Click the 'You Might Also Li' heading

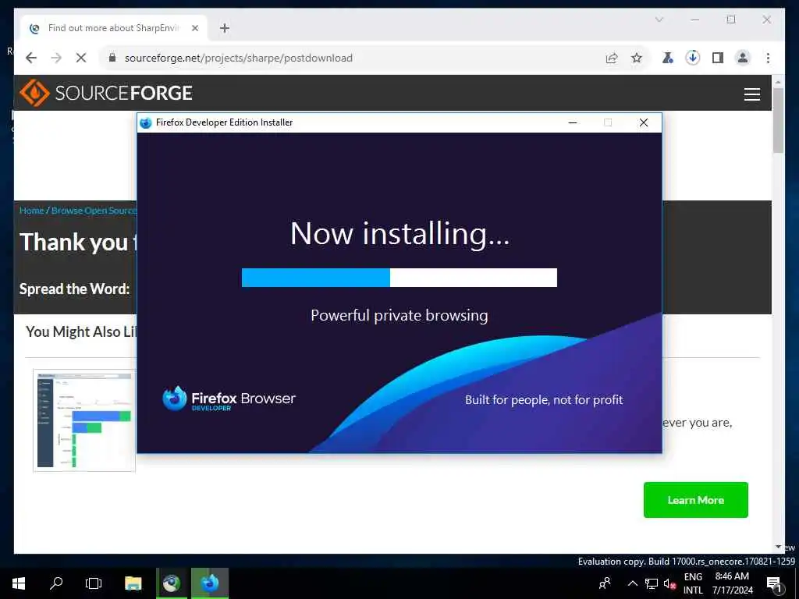(x=81, y=331)
